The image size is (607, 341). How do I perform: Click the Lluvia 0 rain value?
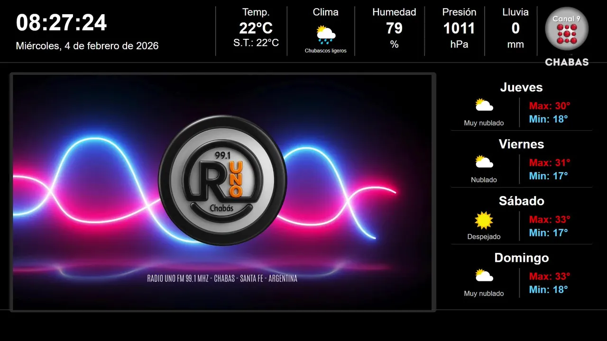click(x=515, y=28)
